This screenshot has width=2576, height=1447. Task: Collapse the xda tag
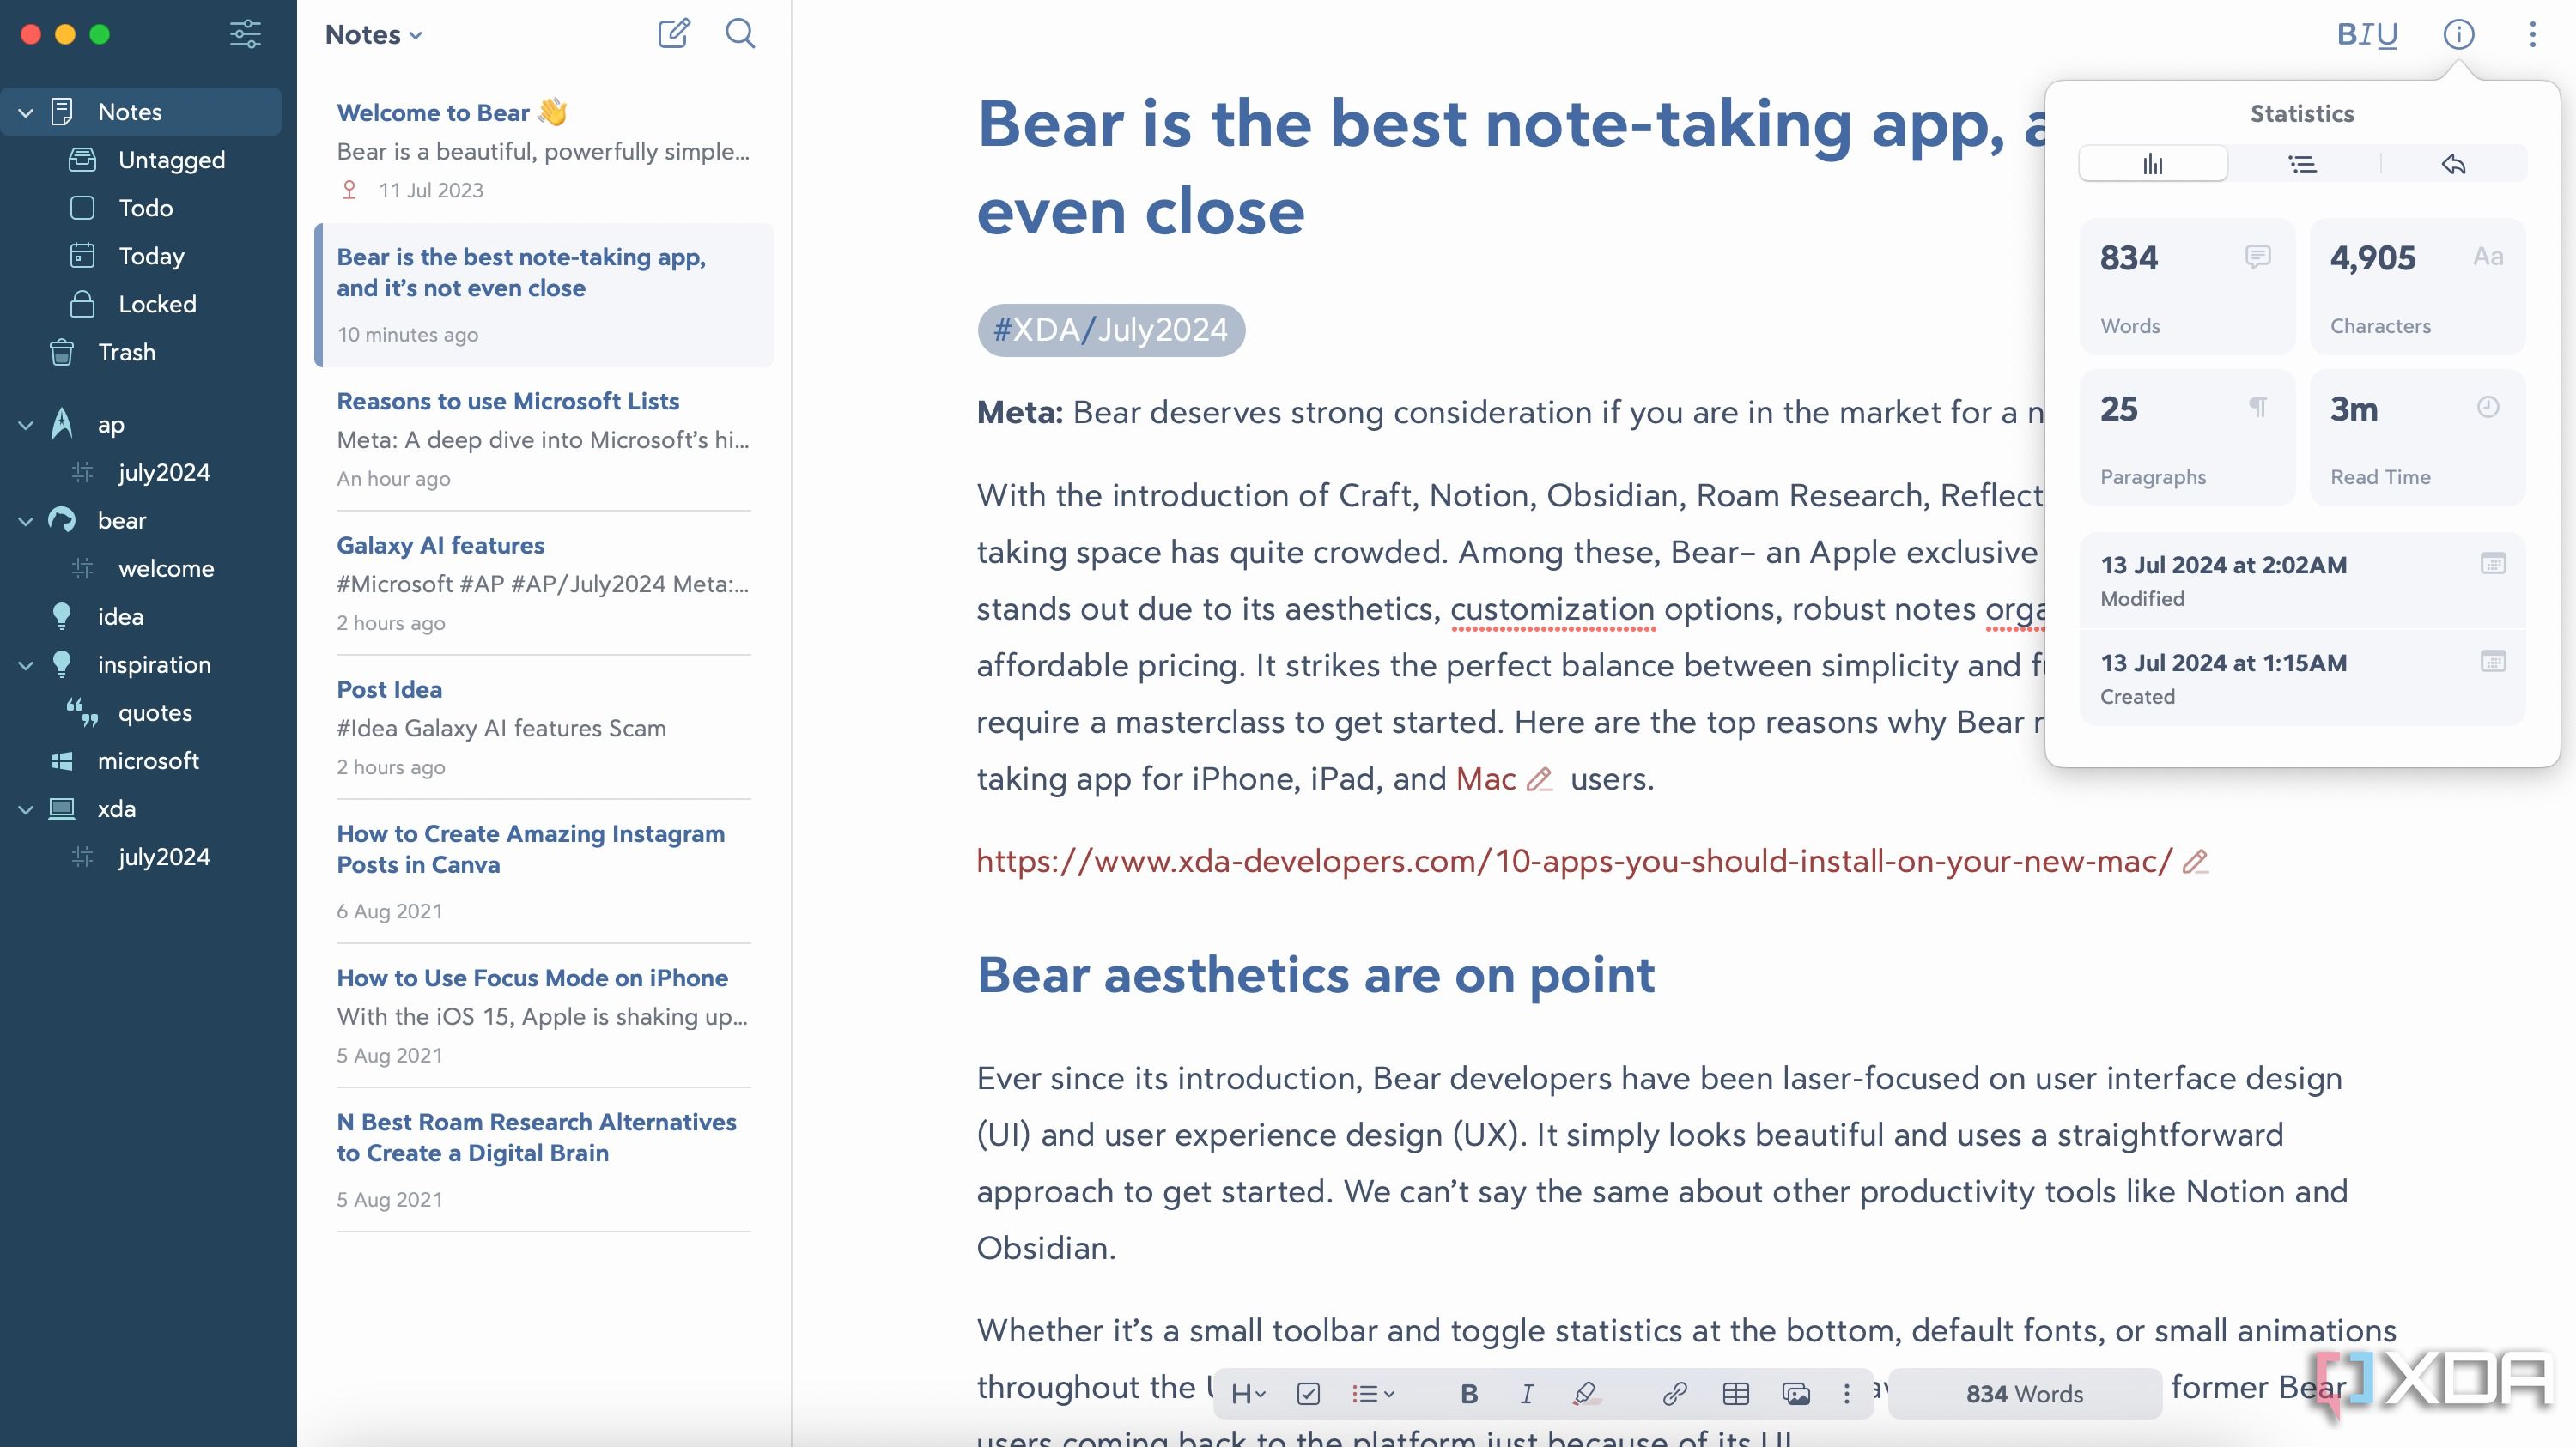(x=26, y=808)
